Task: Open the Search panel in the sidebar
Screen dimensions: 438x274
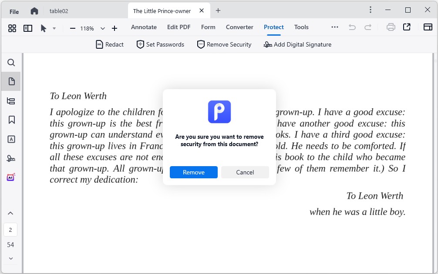Action: pyautogui.click(x=11, y=62)
